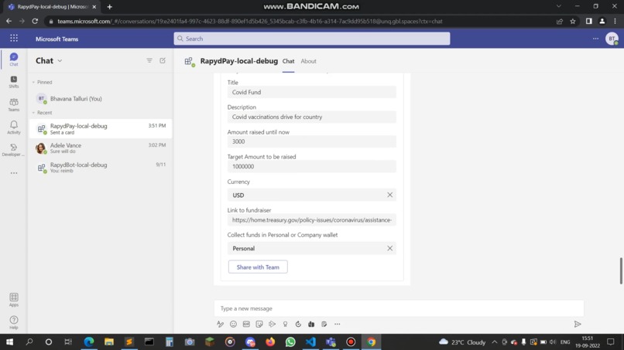Click the Description input field
The height and width of the screenshot is (350, 624).
(x=311, y=117)
